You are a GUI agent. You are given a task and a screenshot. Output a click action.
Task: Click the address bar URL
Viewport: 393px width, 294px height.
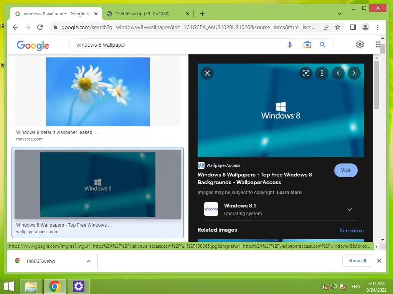(x=188, y=27)
